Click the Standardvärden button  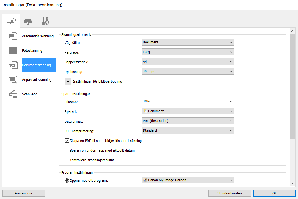pos(229,193)
